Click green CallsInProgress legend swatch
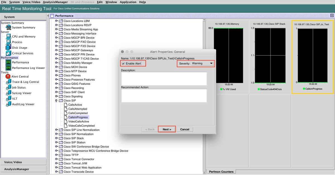Viewport: 335px width, 175px height. (x=304, y=89)
